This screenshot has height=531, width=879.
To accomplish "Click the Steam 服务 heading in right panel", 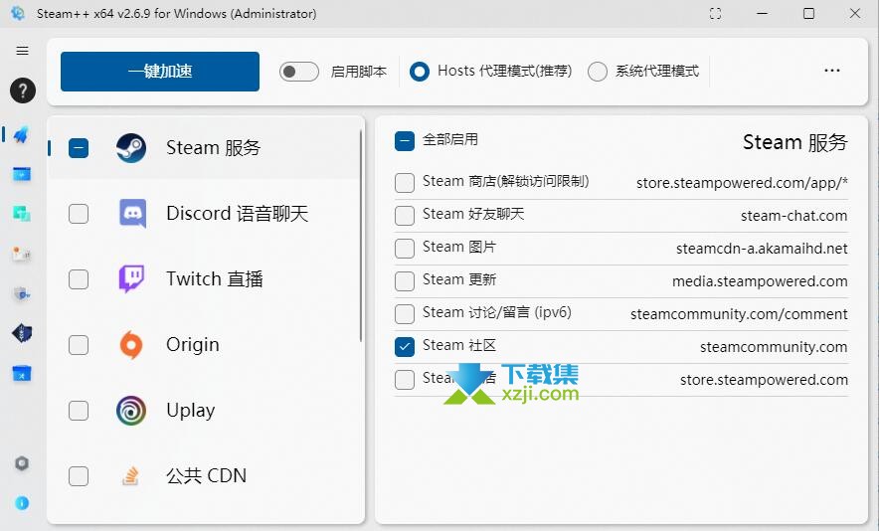I will (795, 142).
